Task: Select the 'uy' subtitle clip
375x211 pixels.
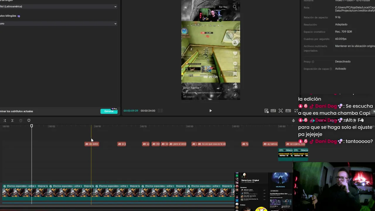Action: click(146, 144)
